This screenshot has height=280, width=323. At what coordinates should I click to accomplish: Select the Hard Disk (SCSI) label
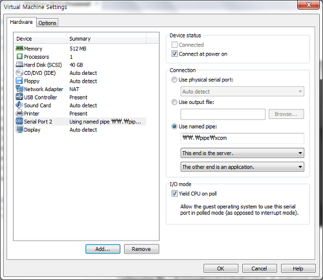[x=43, y=65]
